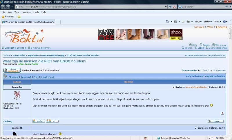232x140 pixels.
Task: Click the Volgend onderwerp link
Action: tap(215, 76)
